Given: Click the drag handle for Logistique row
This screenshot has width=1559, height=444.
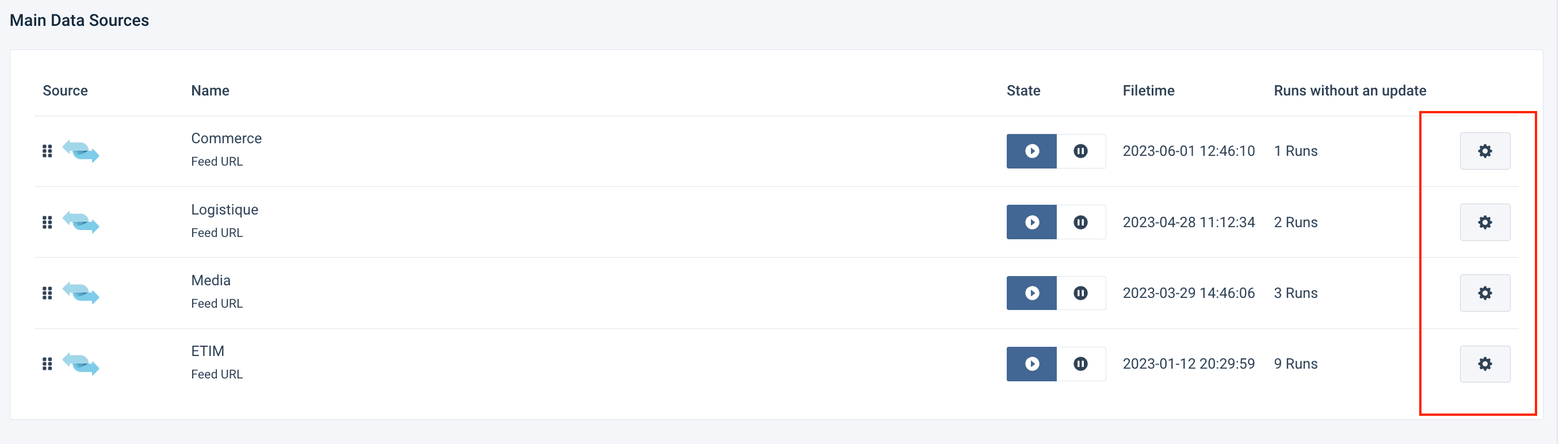Looking at the screenshot, I should (47, 223).
